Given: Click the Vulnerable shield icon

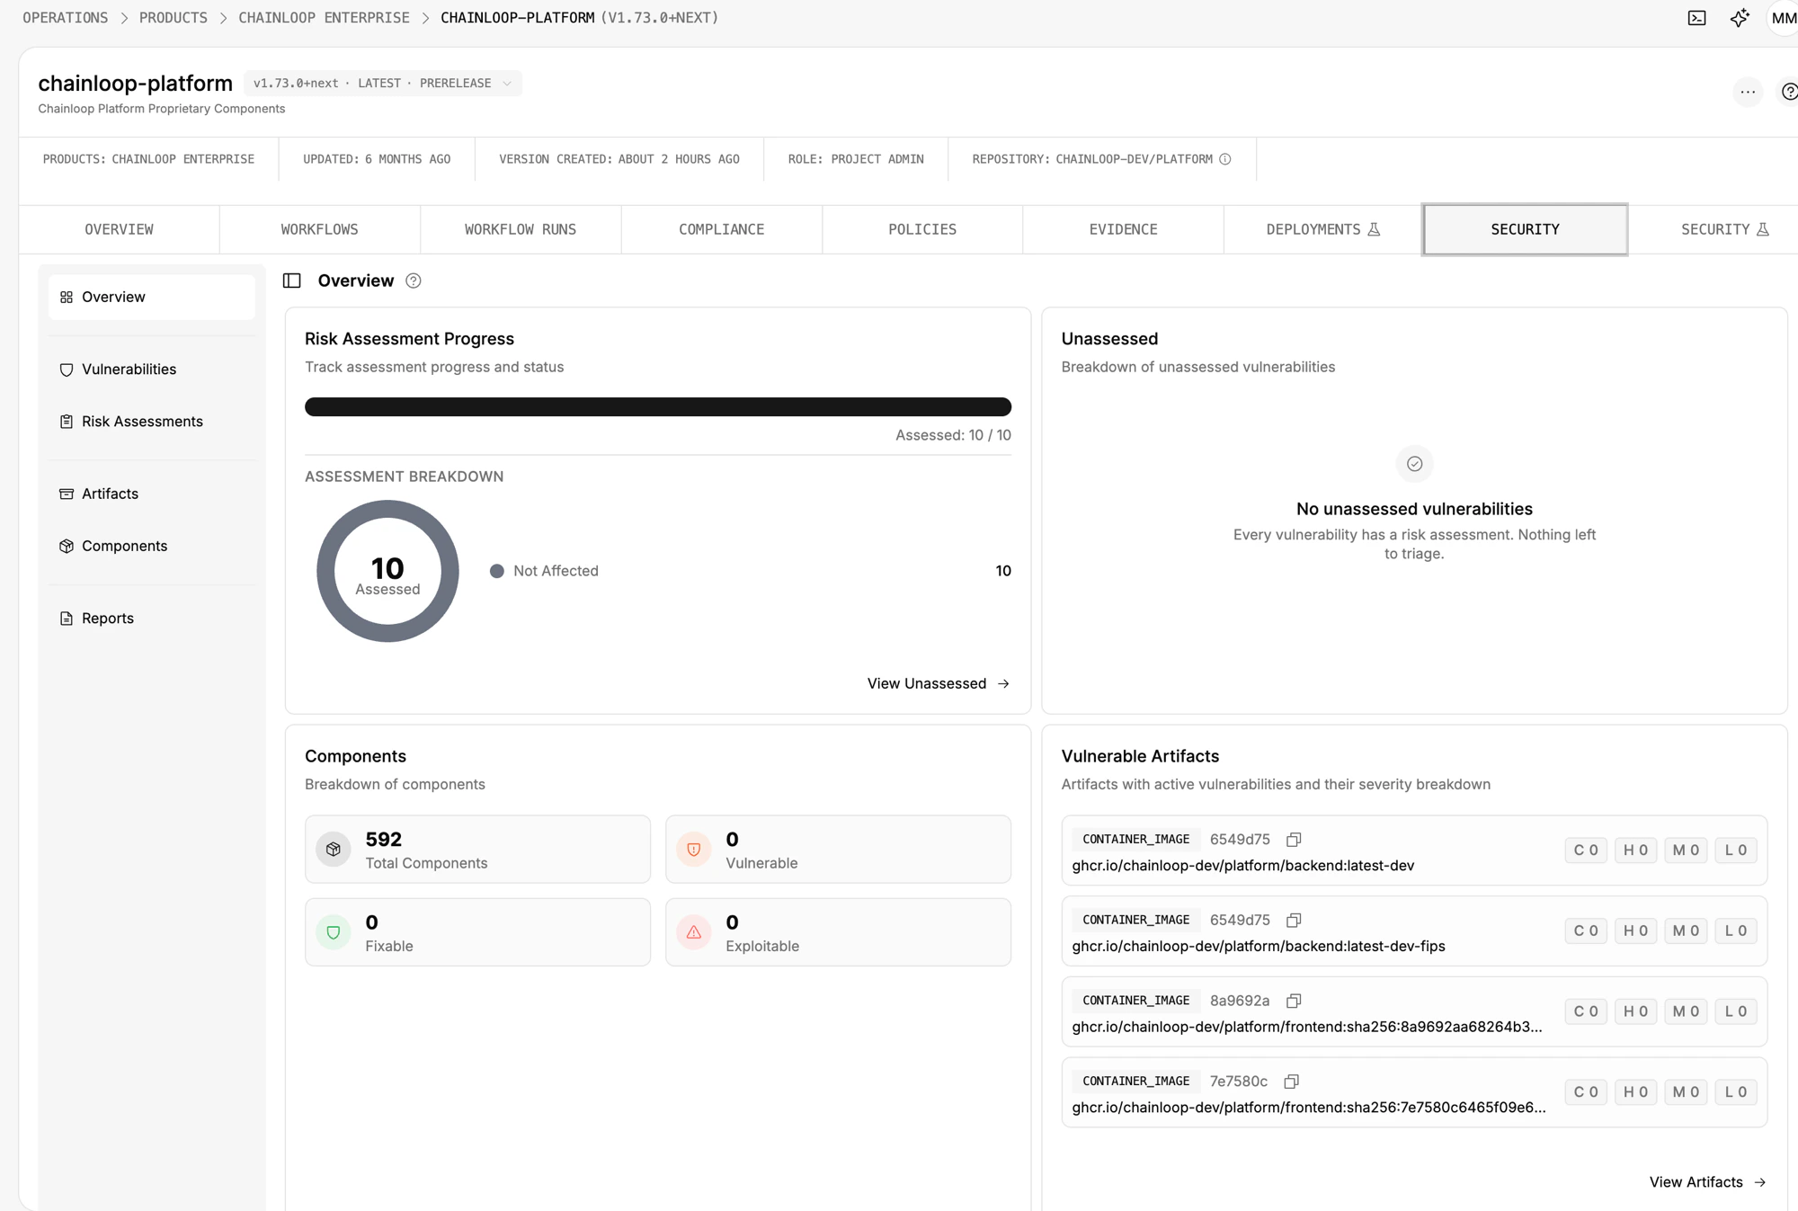Looking at the screenshot, I should [x=694, y=850].
